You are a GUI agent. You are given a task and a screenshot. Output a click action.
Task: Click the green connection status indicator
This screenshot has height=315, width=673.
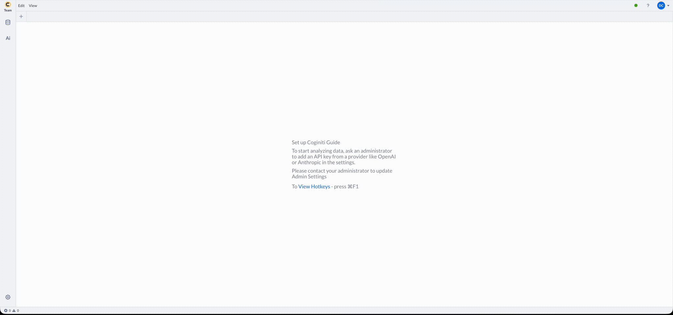[636, 6]
